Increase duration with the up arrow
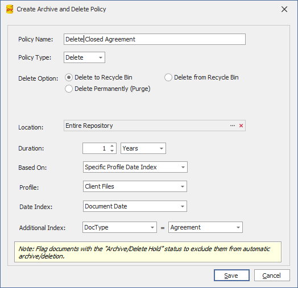Viewport: 298px width, 288px height. (x=112, y=146)
